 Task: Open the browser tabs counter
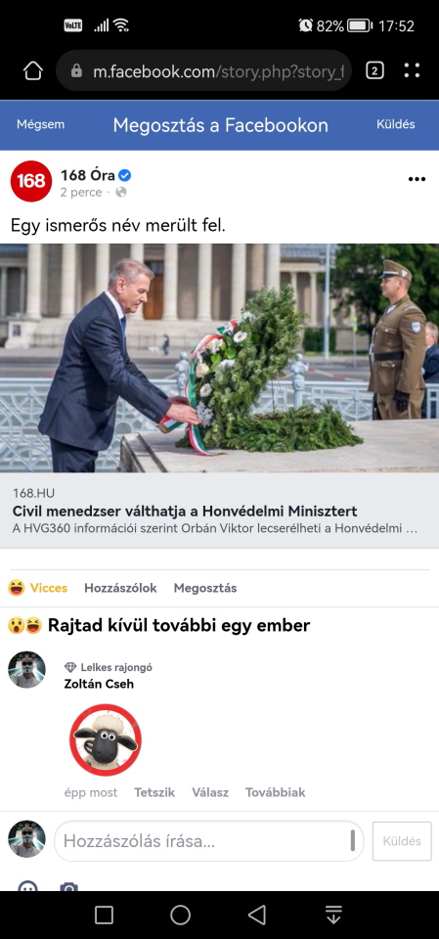click(x=374, y=71)
